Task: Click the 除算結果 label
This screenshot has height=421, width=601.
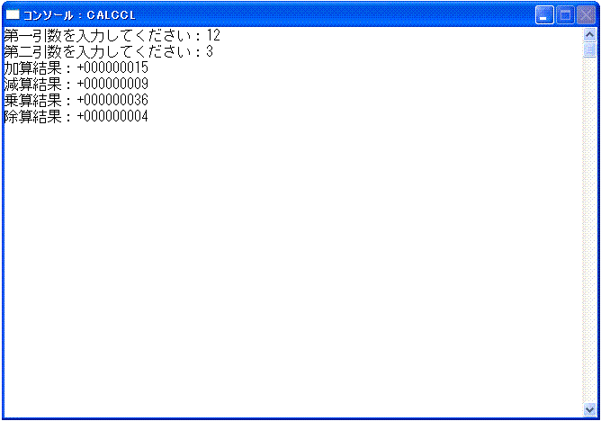Action: 32,116
